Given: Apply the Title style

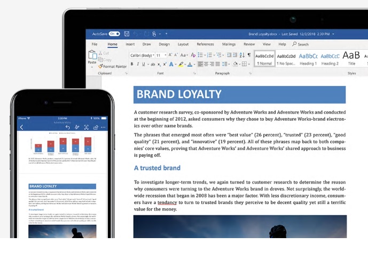Looking at the screenshot, I should point(351,59).
